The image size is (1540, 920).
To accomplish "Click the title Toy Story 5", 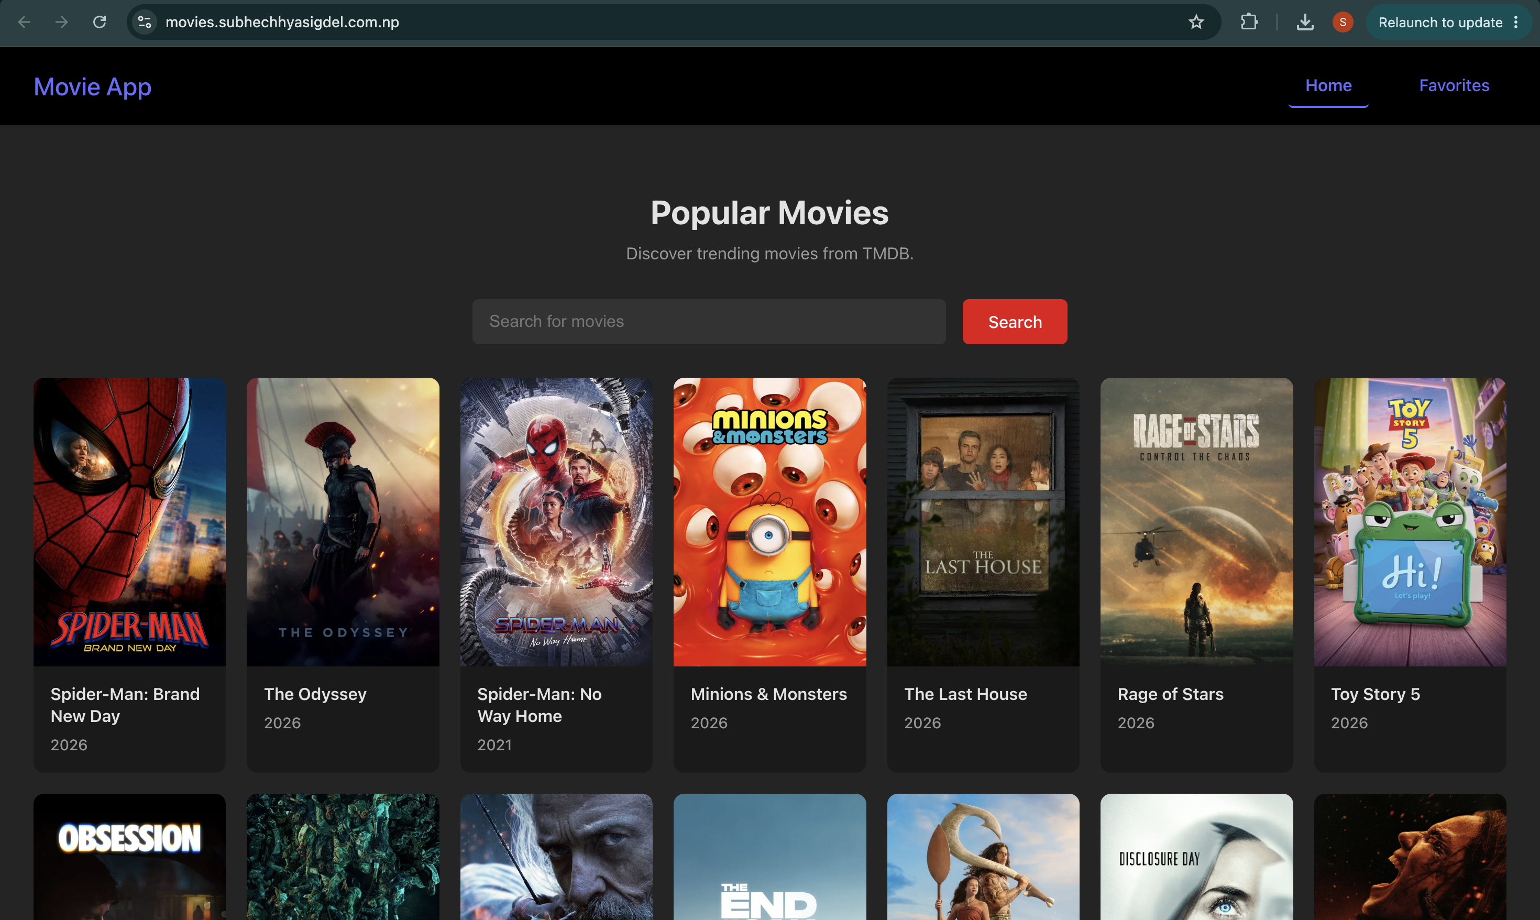I will pos(1375,694).
